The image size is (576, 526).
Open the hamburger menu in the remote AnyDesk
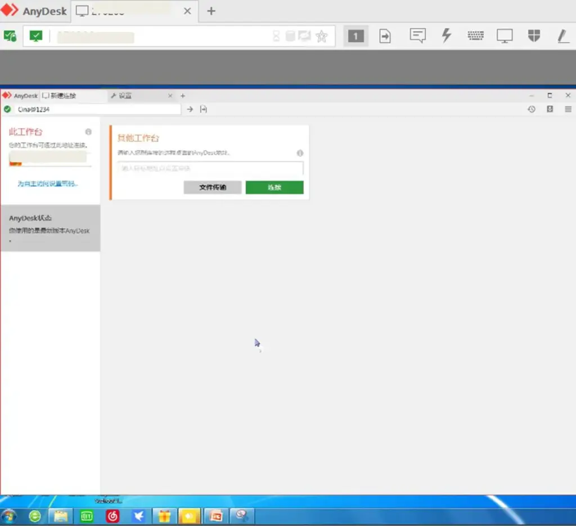pyautogui.click(x=568, y=109)
